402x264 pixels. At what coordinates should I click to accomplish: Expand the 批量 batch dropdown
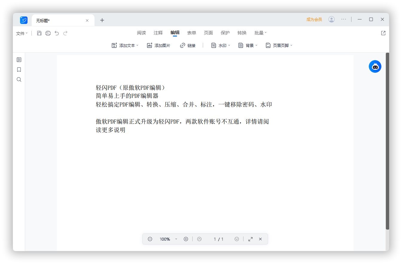click(261, 33)
